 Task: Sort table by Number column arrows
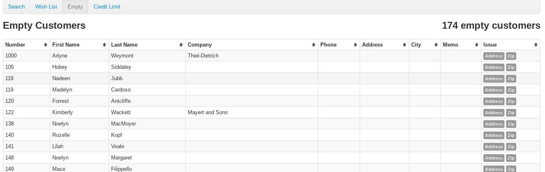[x=46, y=45]
